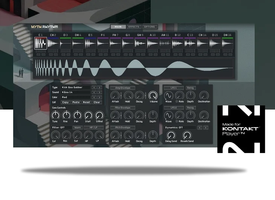Image resolution: width=275 pixels, height=200 pixels.
Task: Switch to the OPTIONS tab
Action: [150, 27]
